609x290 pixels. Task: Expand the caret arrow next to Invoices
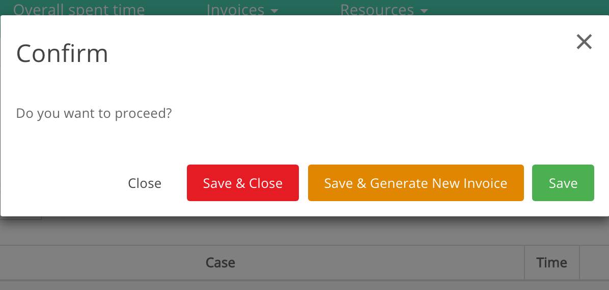click(274, 11)
